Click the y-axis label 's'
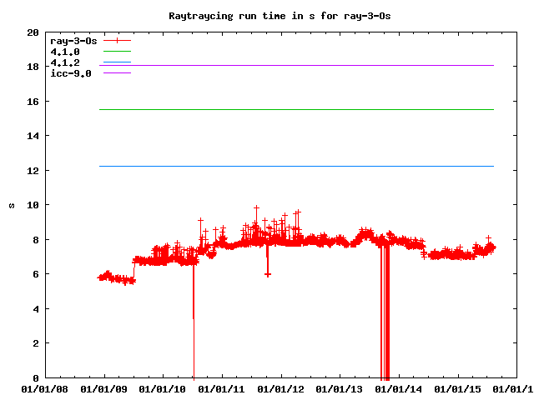The height and width of the screenshot is (400, 534). (x=11, y=206)
